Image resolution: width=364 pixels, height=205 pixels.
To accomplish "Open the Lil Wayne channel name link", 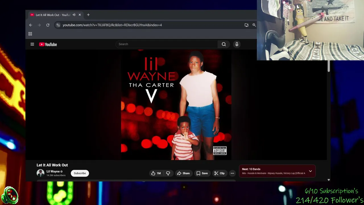I will 53,171.
